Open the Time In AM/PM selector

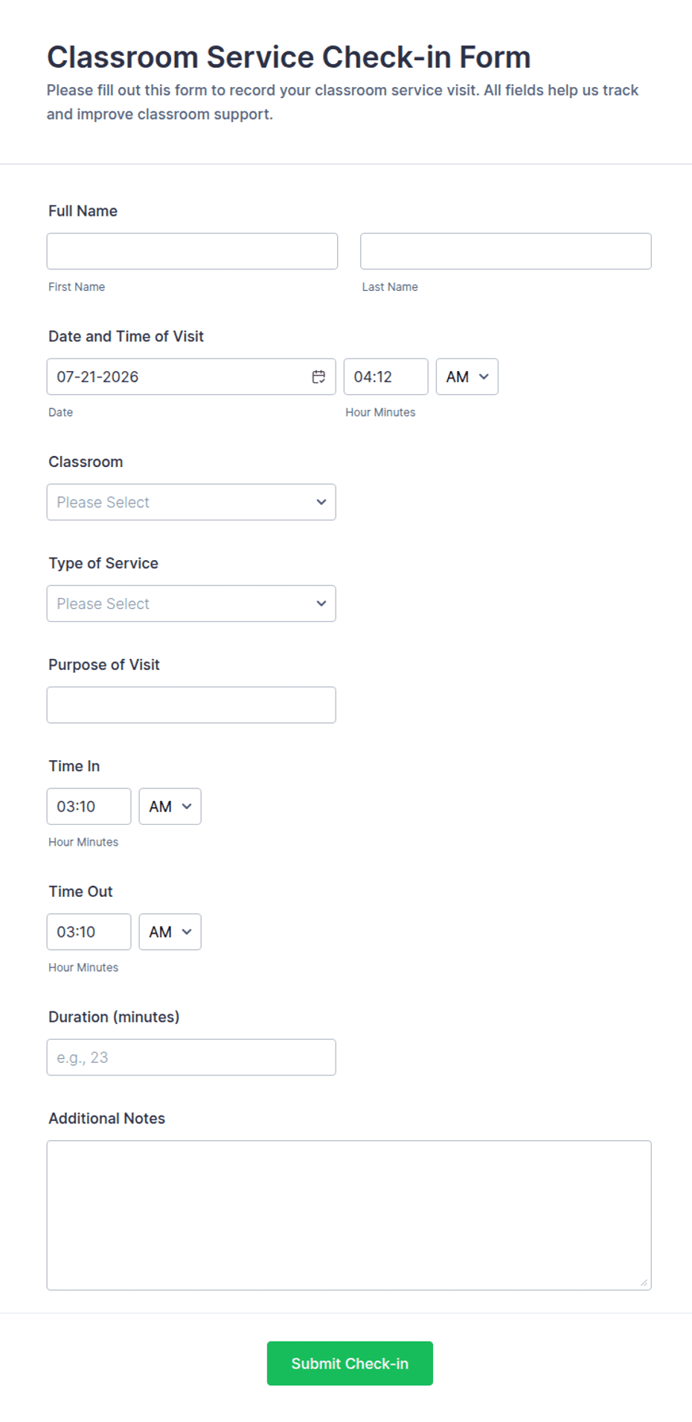click(170, 807)
